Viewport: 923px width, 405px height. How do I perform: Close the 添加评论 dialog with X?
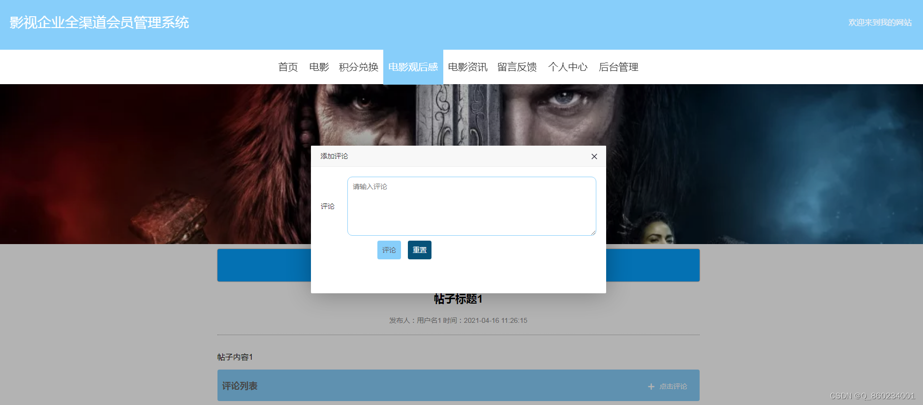click(594, 156)
